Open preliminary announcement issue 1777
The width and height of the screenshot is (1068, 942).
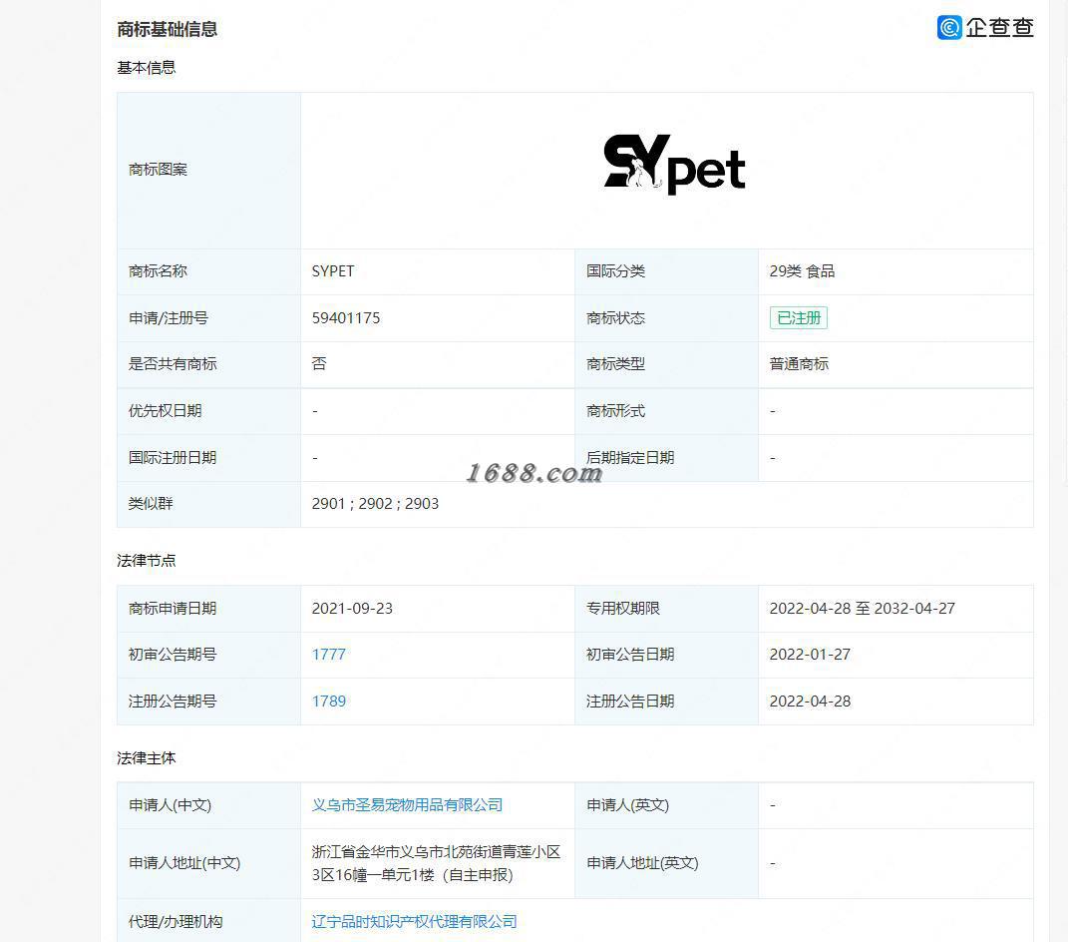(x=328, y=655)
